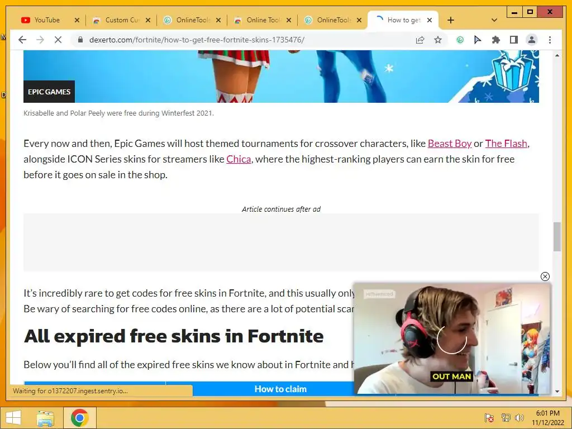
Task: Go back to the previous page
Action: pos(22,40)
